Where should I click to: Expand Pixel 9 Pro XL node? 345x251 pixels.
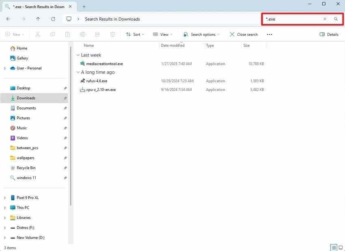[4, 198]
